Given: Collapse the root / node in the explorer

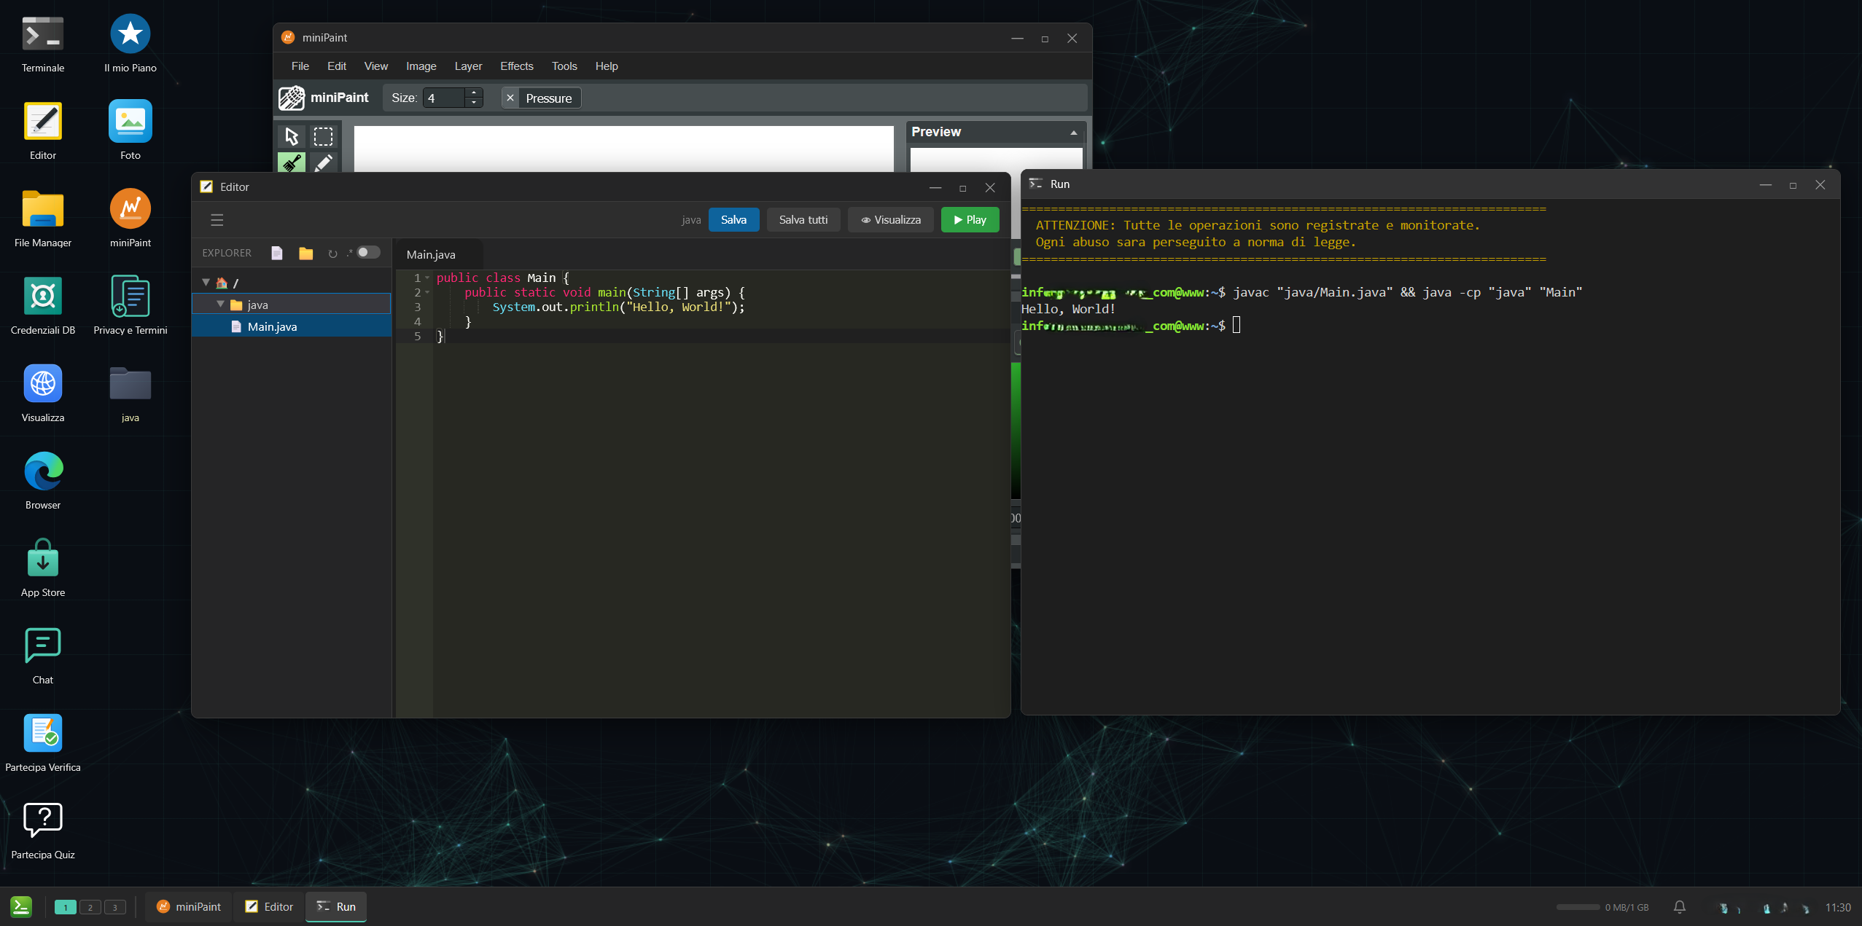Looking at the screenshot, I should click(x=206, y=282).
